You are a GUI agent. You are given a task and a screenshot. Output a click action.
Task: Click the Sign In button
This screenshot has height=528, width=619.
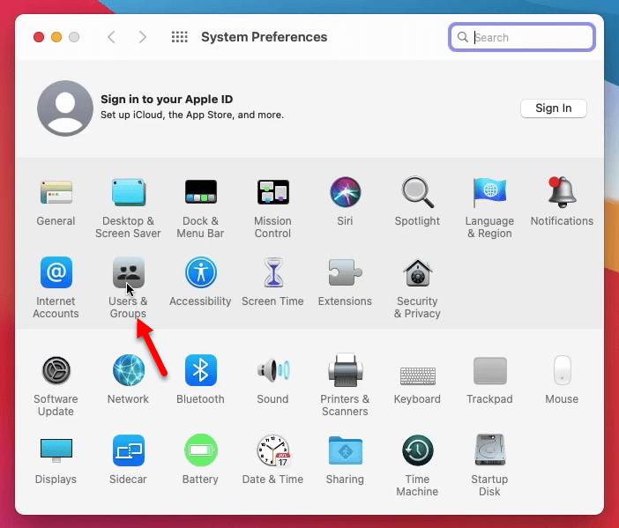(554, 108)
